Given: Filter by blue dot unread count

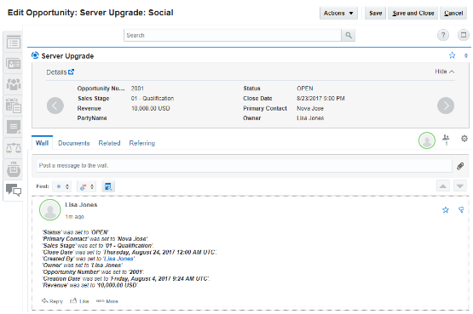Looking at the screenshot, I should pos(62,186).
